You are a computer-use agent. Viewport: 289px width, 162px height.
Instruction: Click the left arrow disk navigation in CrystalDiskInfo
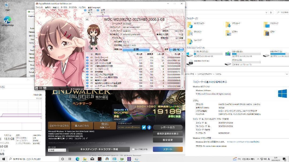(x=87, y=19)
